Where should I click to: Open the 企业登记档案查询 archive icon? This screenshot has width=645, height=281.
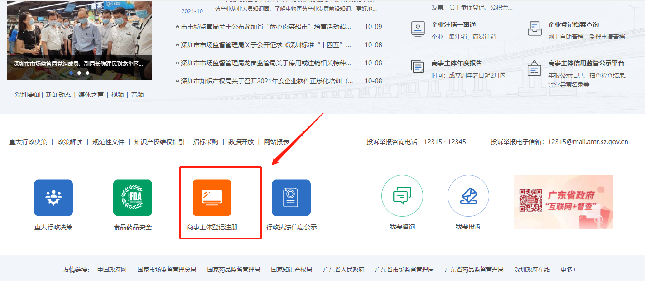[534, 28]
